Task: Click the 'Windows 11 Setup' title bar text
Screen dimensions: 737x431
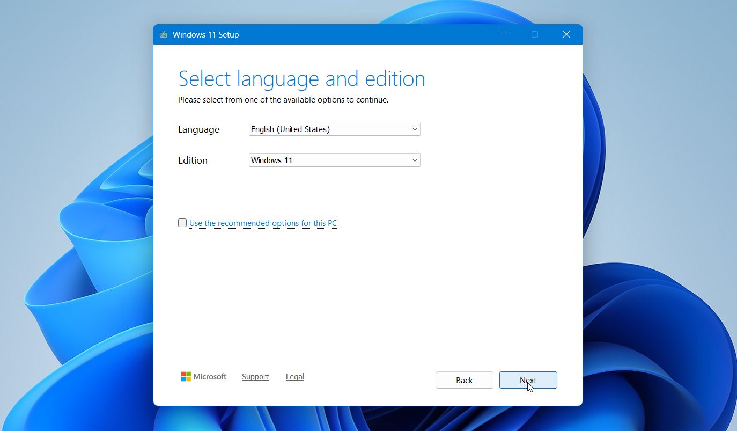Action: 205,35
